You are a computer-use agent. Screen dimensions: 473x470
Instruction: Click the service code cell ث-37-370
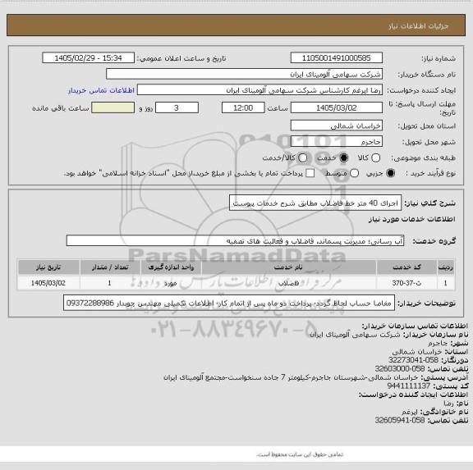coord(406,283)
